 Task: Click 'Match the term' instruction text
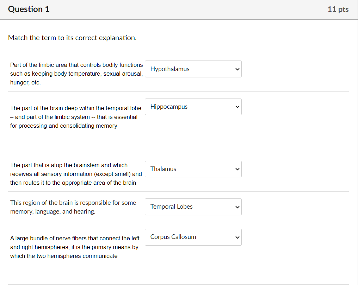coord(72,38)
